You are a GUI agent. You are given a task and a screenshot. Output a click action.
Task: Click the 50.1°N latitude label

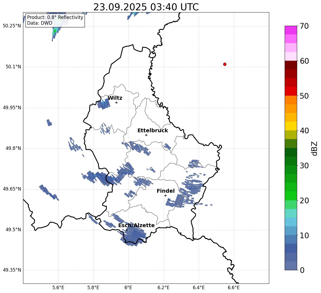point(13,67)
